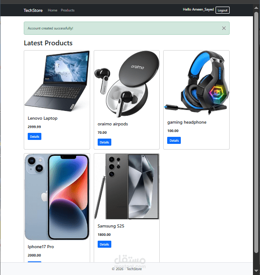This screenshot has height=275, width=260.
Task: Open the Products nav item
Action: pos(67,11)
